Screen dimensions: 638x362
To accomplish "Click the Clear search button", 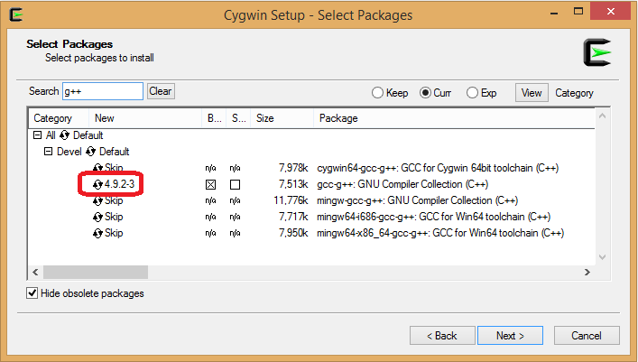I will click(161, 91).
